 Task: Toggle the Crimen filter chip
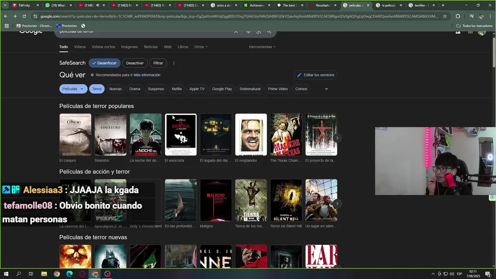point(301,89)
